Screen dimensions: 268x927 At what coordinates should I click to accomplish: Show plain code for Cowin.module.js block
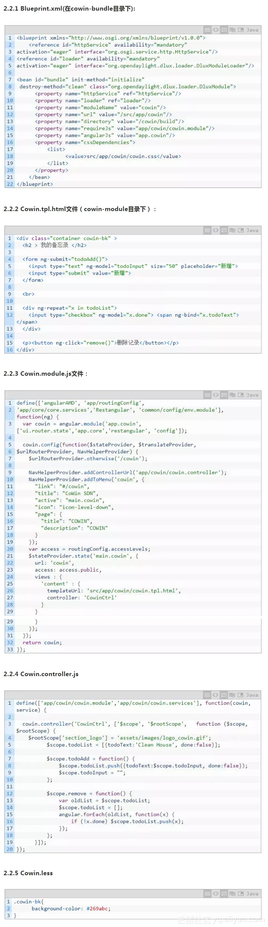click(x=216, y=395)
